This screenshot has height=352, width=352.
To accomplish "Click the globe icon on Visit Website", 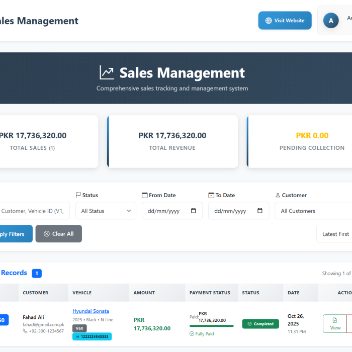I will (269, 21).
